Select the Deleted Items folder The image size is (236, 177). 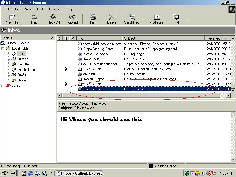27,70
